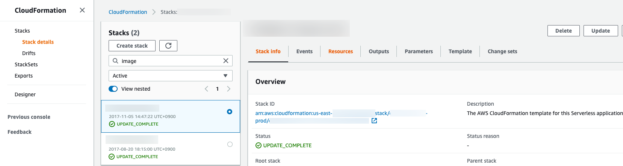Click page number 1 in pagination
This screenshot has width=623, height=166.
[x=217, y=89]
